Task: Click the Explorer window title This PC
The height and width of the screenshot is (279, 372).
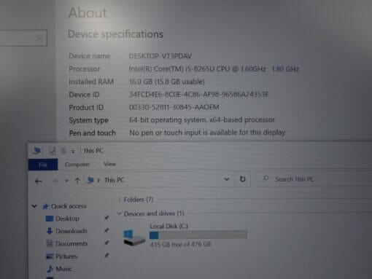Action: (x=93, y=151)
